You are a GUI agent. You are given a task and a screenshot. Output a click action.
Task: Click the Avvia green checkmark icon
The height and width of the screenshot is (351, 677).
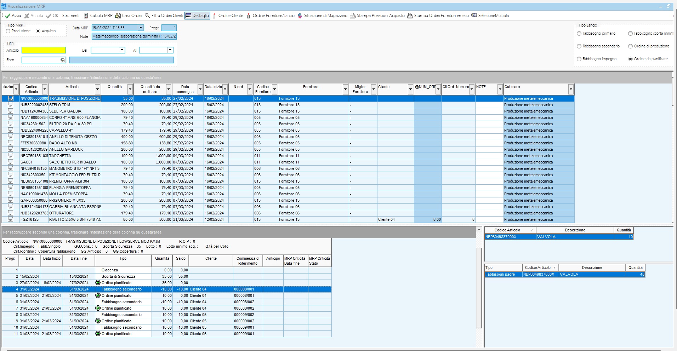pyautogui.click(x=7, y=16)
